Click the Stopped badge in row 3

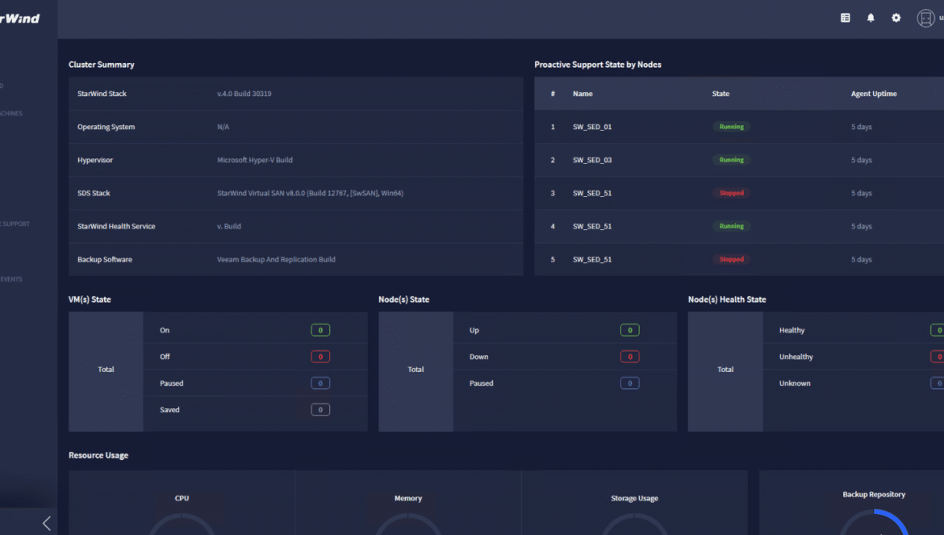pyautogui.click(x=732, y=193)
